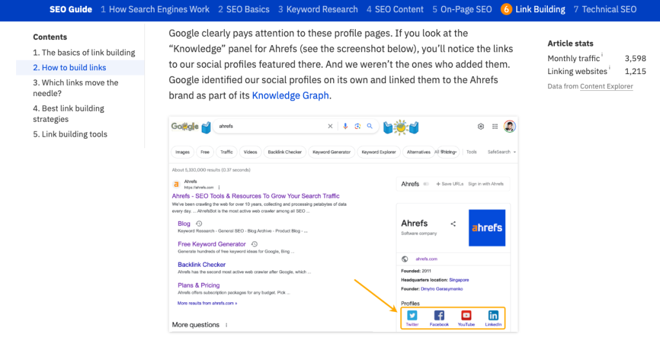This screenshot has height=341, width=660.
Task: Jump to Which links move the needle?
Action: tap(75, 88)
